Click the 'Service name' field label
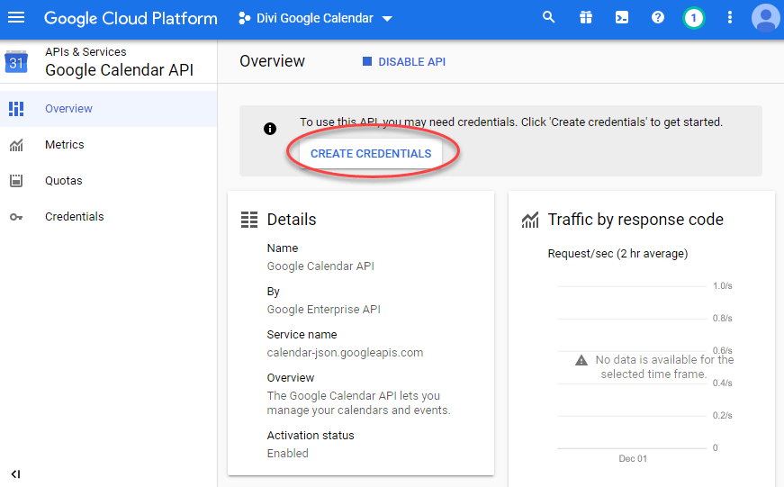The width and height of the screenshot is (784, 487). point(302,335)
